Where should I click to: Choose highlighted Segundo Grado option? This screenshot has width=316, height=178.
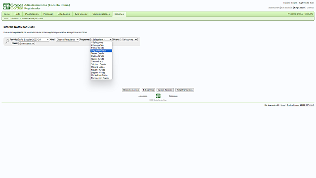tap(101, 50)
